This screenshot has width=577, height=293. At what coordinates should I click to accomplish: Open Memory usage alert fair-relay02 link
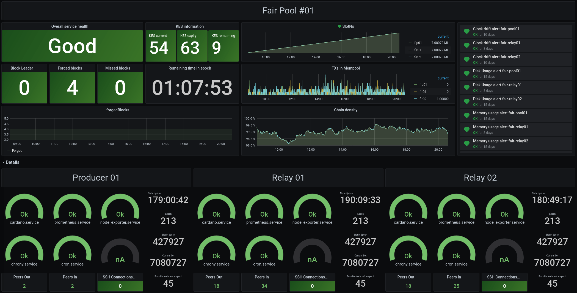(500, 141)
